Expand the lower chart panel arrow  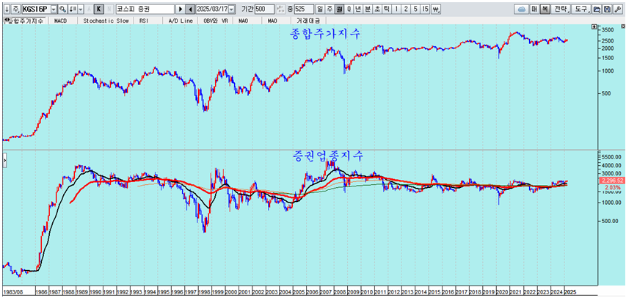pos(4,156)
